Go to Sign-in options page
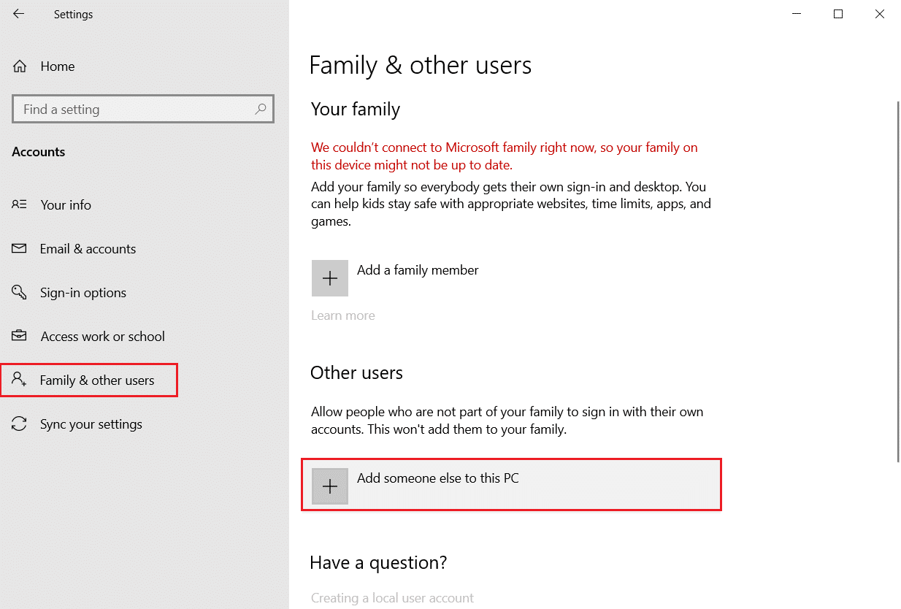Screen dimensions: 901x609 [x=83, y=293]
